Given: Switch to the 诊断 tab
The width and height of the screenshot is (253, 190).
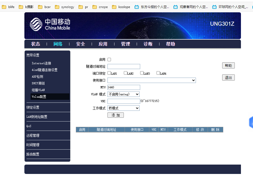Looking at the screenshot, I should [x=148, y=44].
